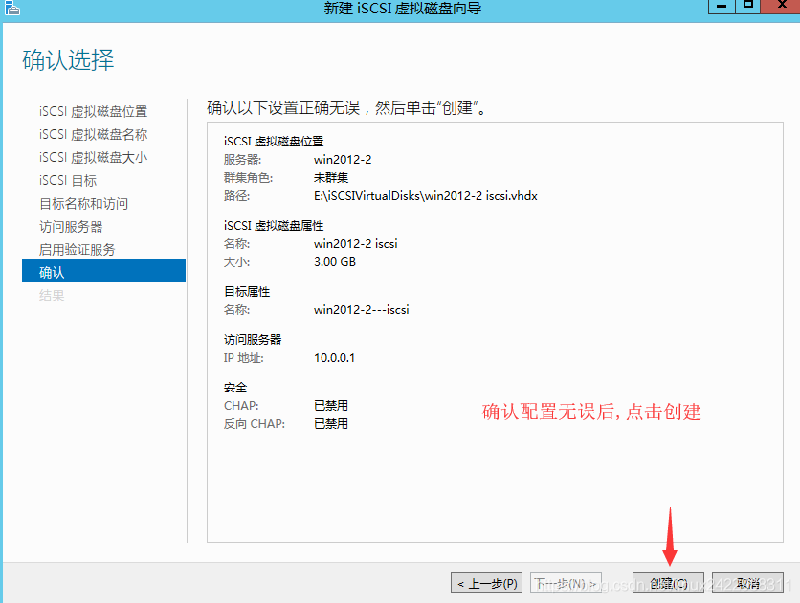Select the greyed 结果 step

click(52, 296)
